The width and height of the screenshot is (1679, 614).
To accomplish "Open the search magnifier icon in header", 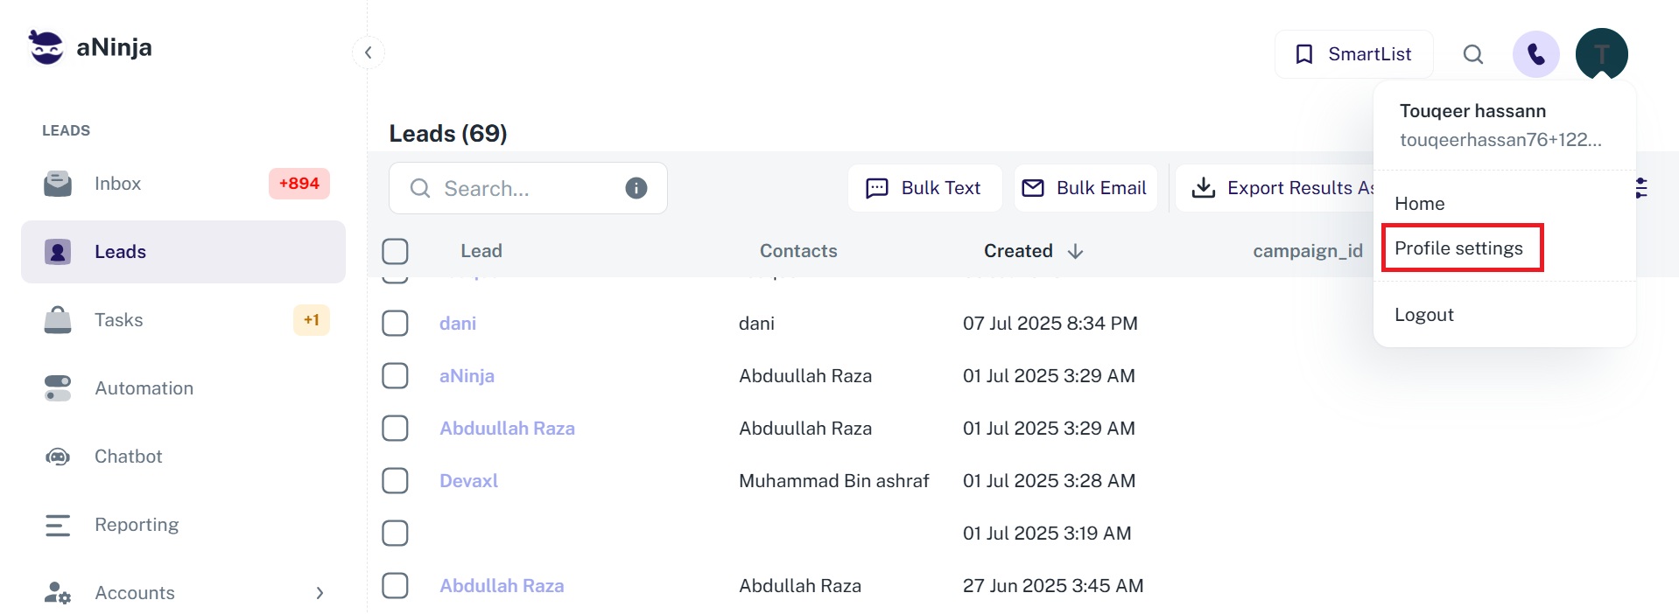I will coord(1473,54).
